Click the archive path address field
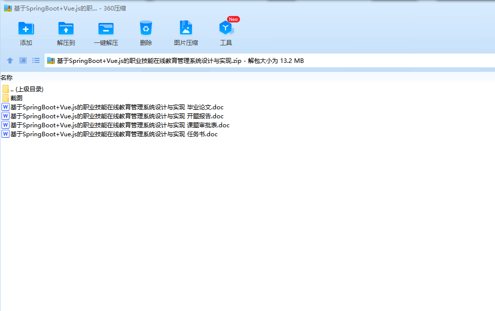 pos(269,60)
